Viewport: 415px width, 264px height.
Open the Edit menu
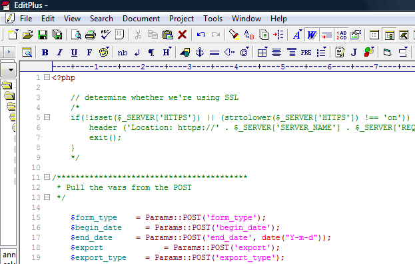(48, 19)
